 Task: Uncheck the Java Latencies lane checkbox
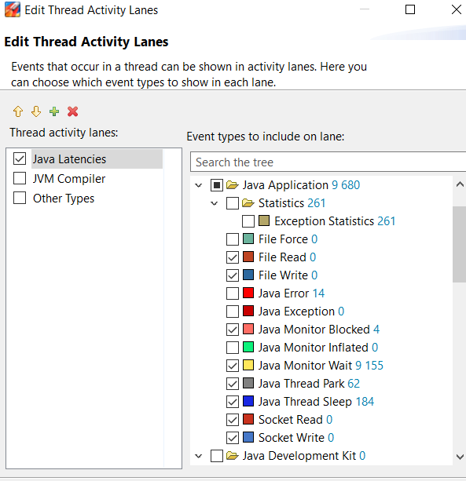(x=20, y=159)
